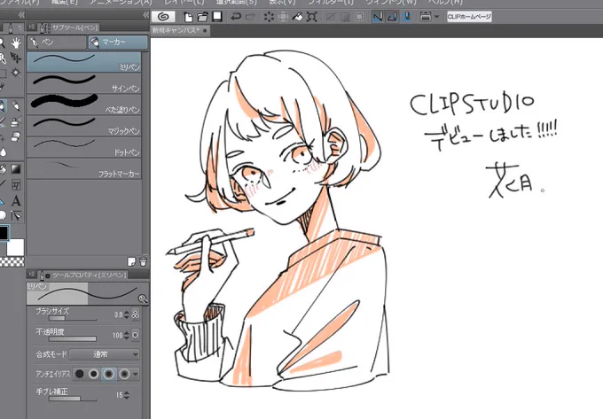Screen dimensions: 603x419
Task: Click the copy sub tool icon
Action: 131,261
